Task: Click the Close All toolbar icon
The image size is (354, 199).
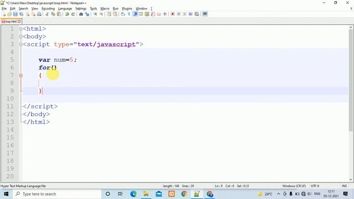Action: (x=33, y=14)
